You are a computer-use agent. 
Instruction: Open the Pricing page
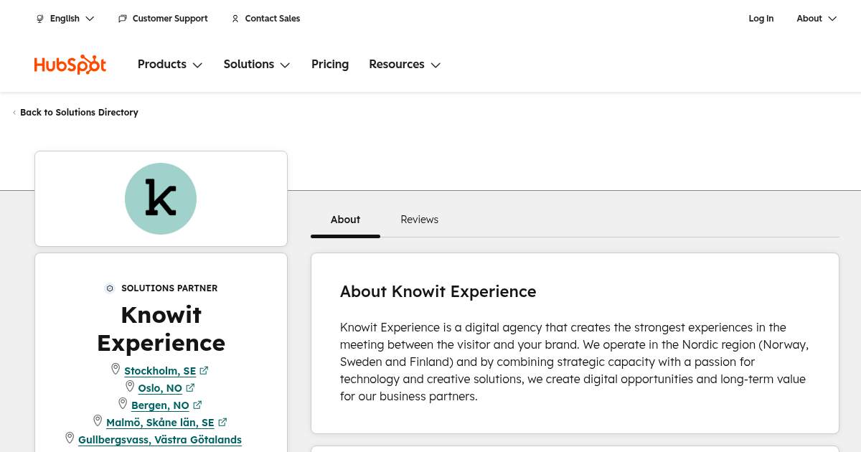pos(330,65)
